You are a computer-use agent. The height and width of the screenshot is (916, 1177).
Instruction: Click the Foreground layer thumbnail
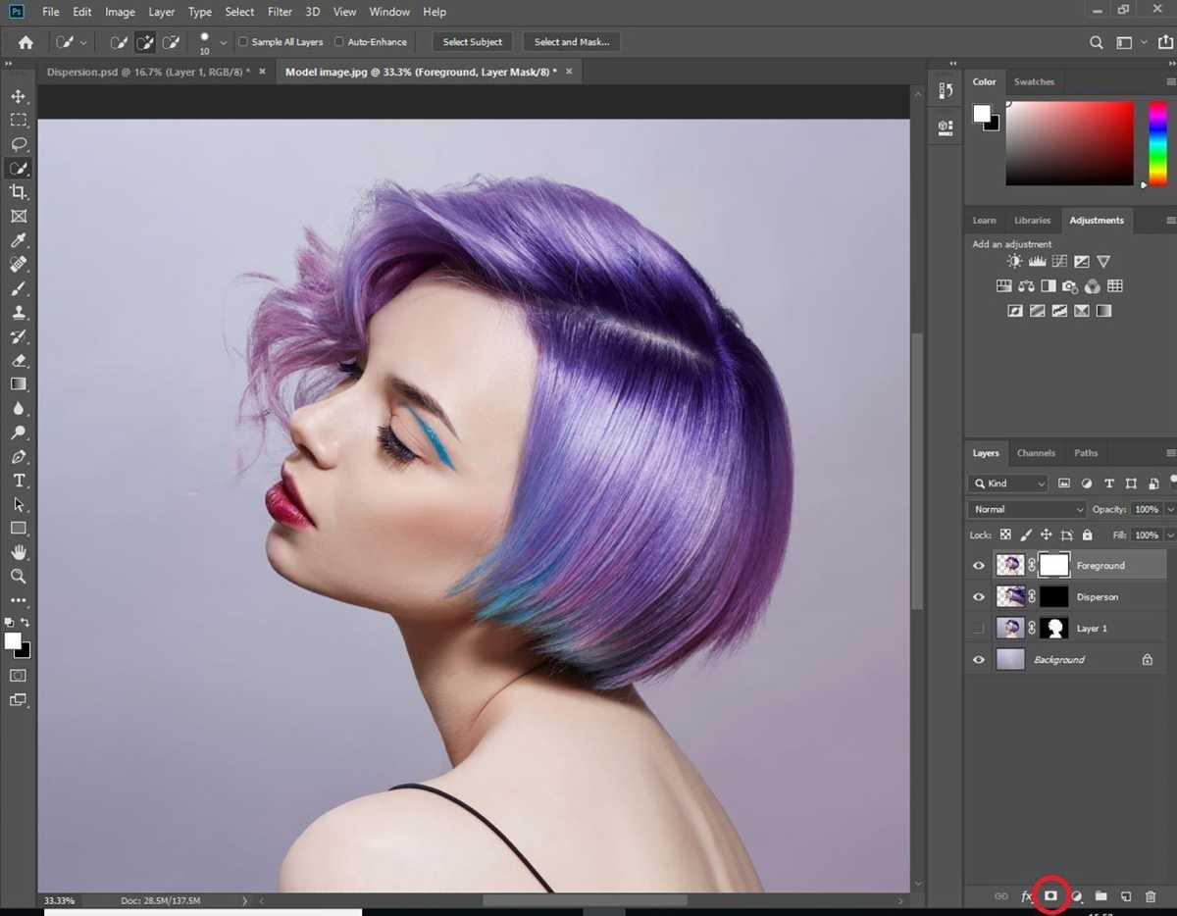(1010, 564)
